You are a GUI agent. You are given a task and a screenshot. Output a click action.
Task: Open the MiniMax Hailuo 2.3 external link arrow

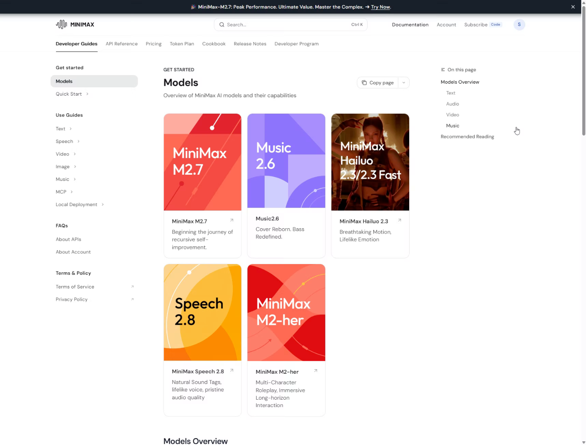pos(399,220)
